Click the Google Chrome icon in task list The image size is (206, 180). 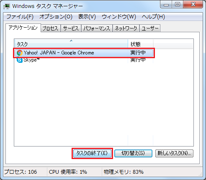(20, 53)
